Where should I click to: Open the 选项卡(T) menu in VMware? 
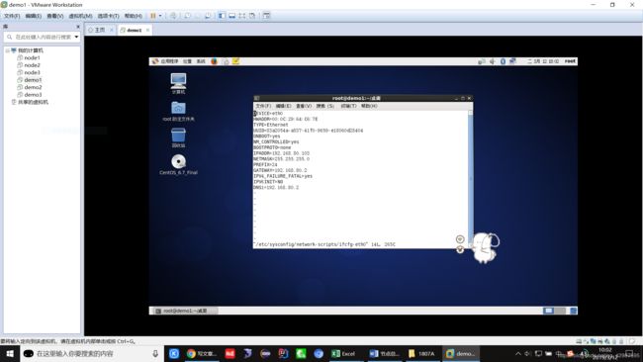click(x=108, y=16)
